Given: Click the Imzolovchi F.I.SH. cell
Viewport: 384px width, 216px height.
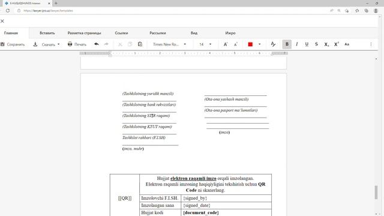Looking at the screenshot, I should click(160, 198).
